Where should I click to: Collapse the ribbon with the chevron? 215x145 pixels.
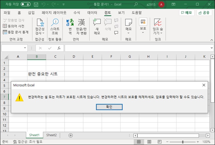coord(212,40)
